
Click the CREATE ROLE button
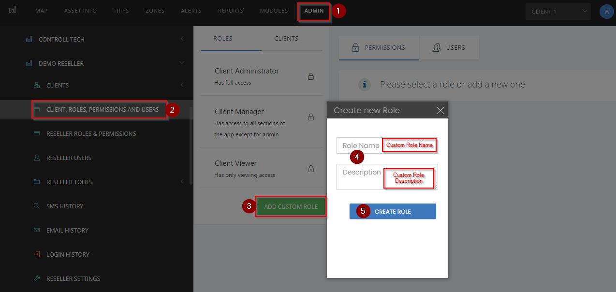tap(393, 211)
